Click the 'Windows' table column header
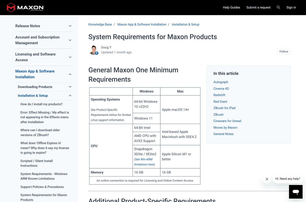Viewport: 306px width, 202px height. click(146, 91)
